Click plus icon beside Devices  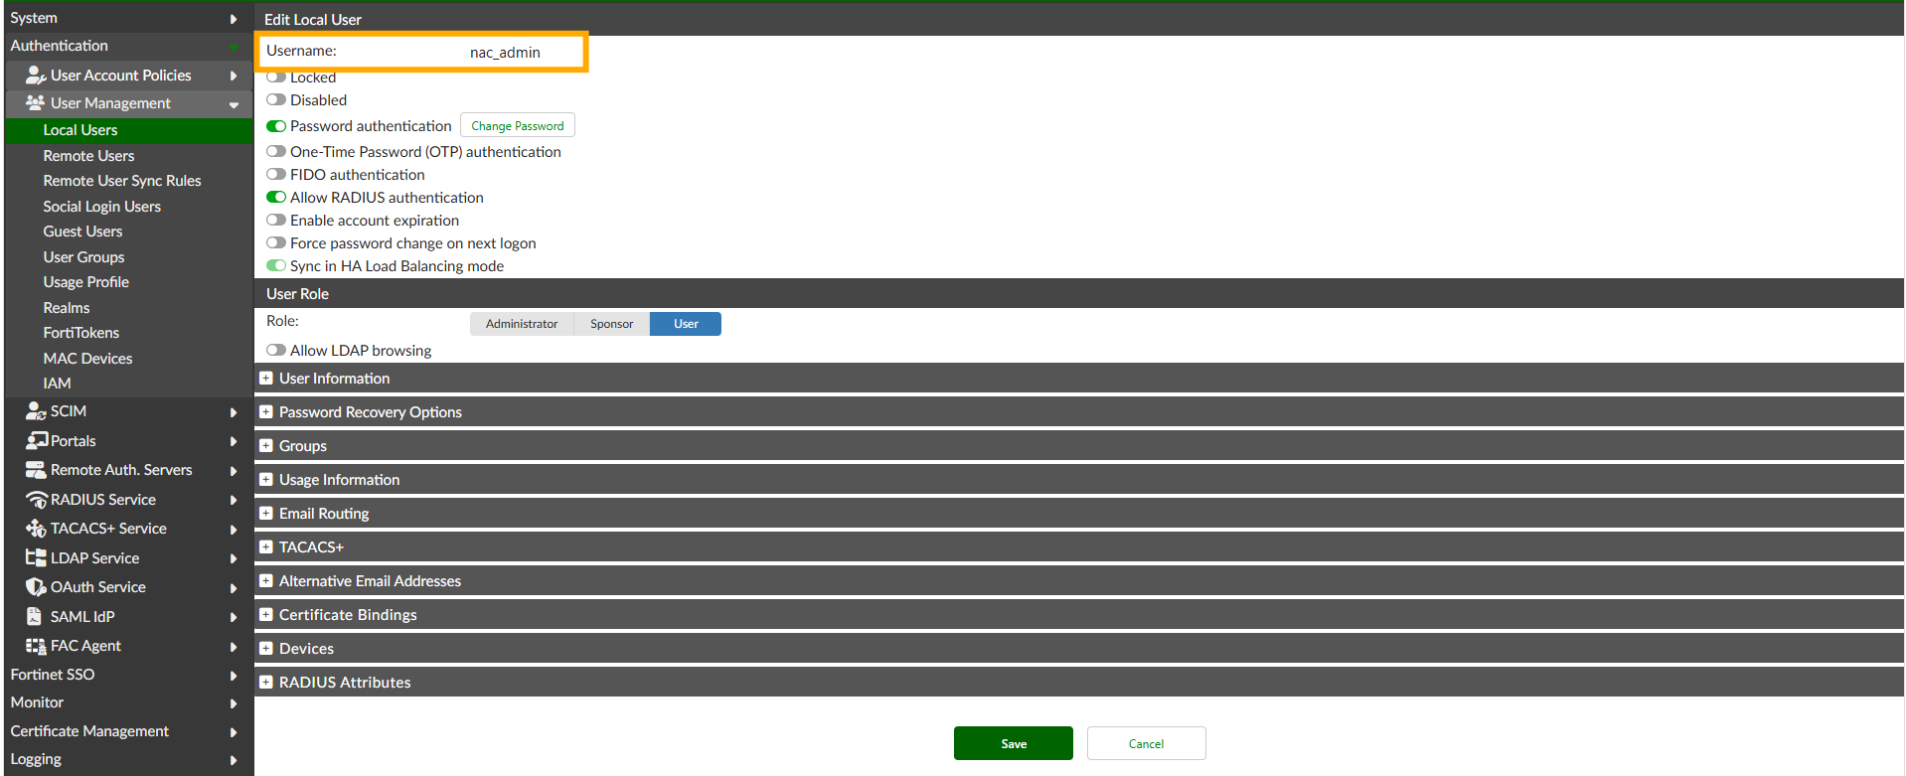click(x=266, y=649)
